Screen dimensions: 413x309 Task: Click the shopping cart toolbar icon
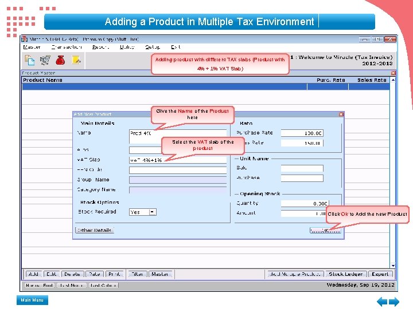(x=45, y=60)
